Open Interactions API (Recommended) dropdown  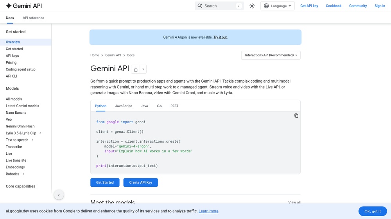click(x=271, y=55)
